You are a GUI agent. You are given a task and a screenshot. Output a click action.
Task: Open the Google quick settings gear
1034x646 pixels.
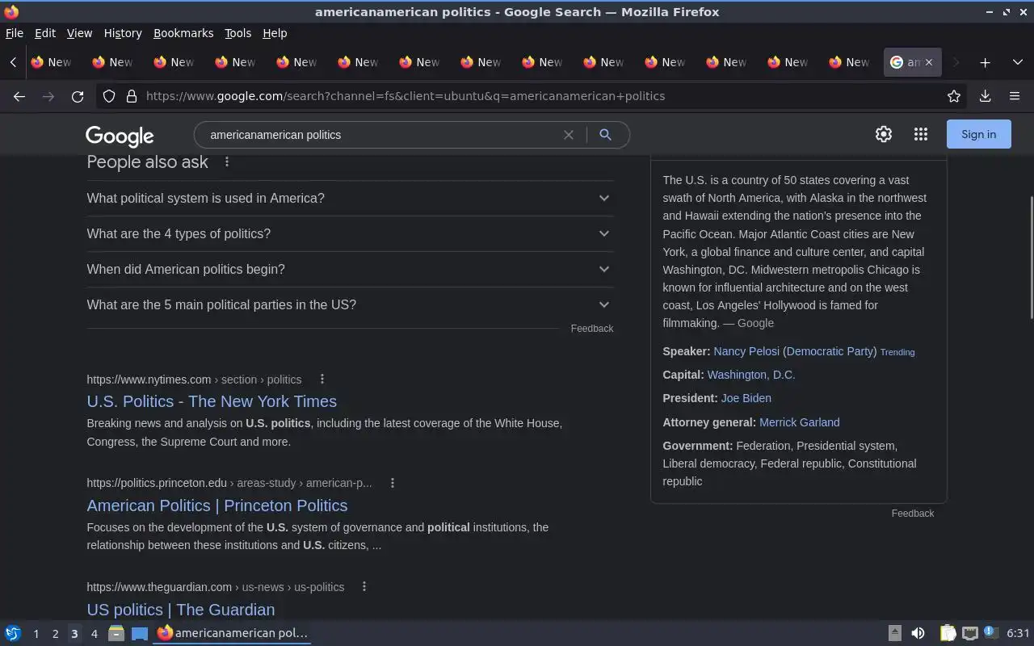point(884,135)
